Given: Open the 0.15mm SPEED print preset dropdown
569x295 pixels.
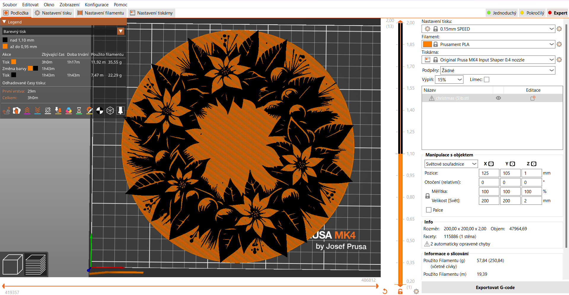Looking at the screenshot, I should point(488,29).
